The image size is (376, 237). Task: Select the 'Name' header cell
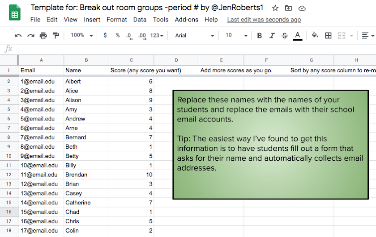click(x=86, y=71)
